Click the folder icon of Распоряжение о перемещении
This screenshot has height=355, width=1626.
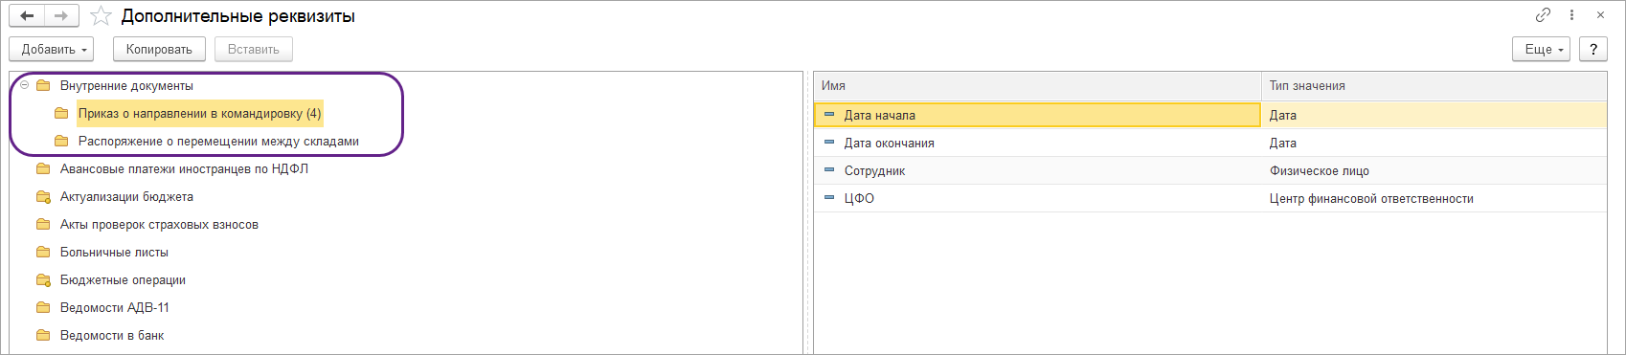pyautogui.click(x=61, y=141)
